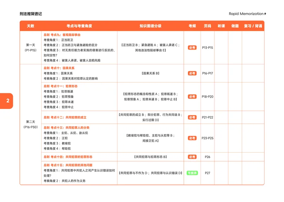Click the grading text 其他违法性阻却事由 E】

150,50
